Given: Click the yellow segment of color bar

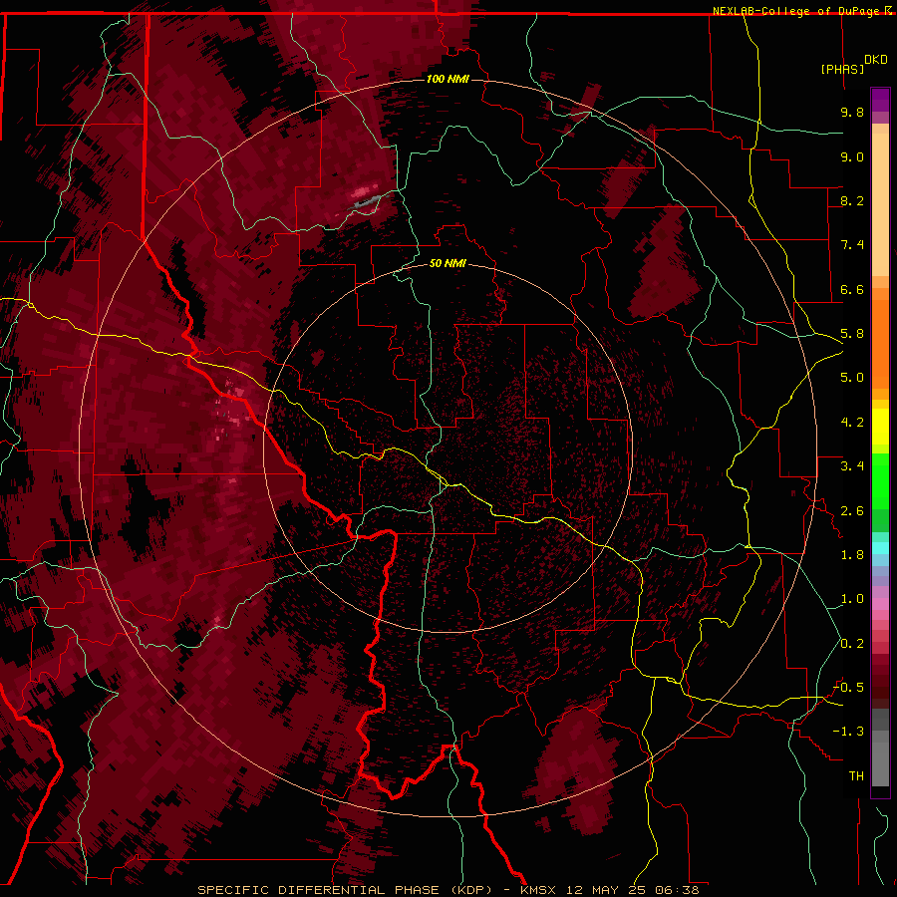Looking at the screenshot, I should click(x=880, y=427).
